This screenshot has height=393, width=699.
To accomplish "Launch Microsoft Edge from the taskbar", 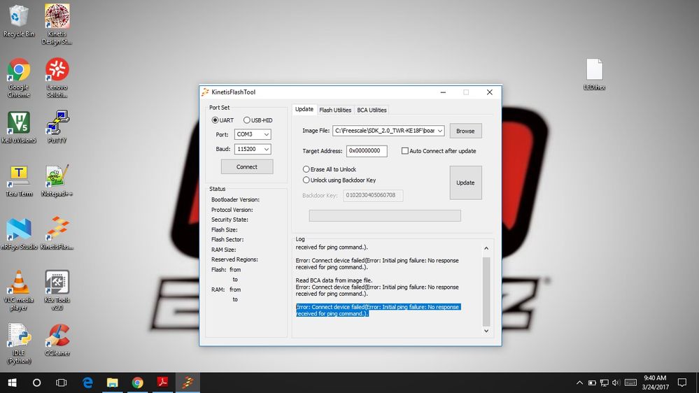I will click(87, 383).
